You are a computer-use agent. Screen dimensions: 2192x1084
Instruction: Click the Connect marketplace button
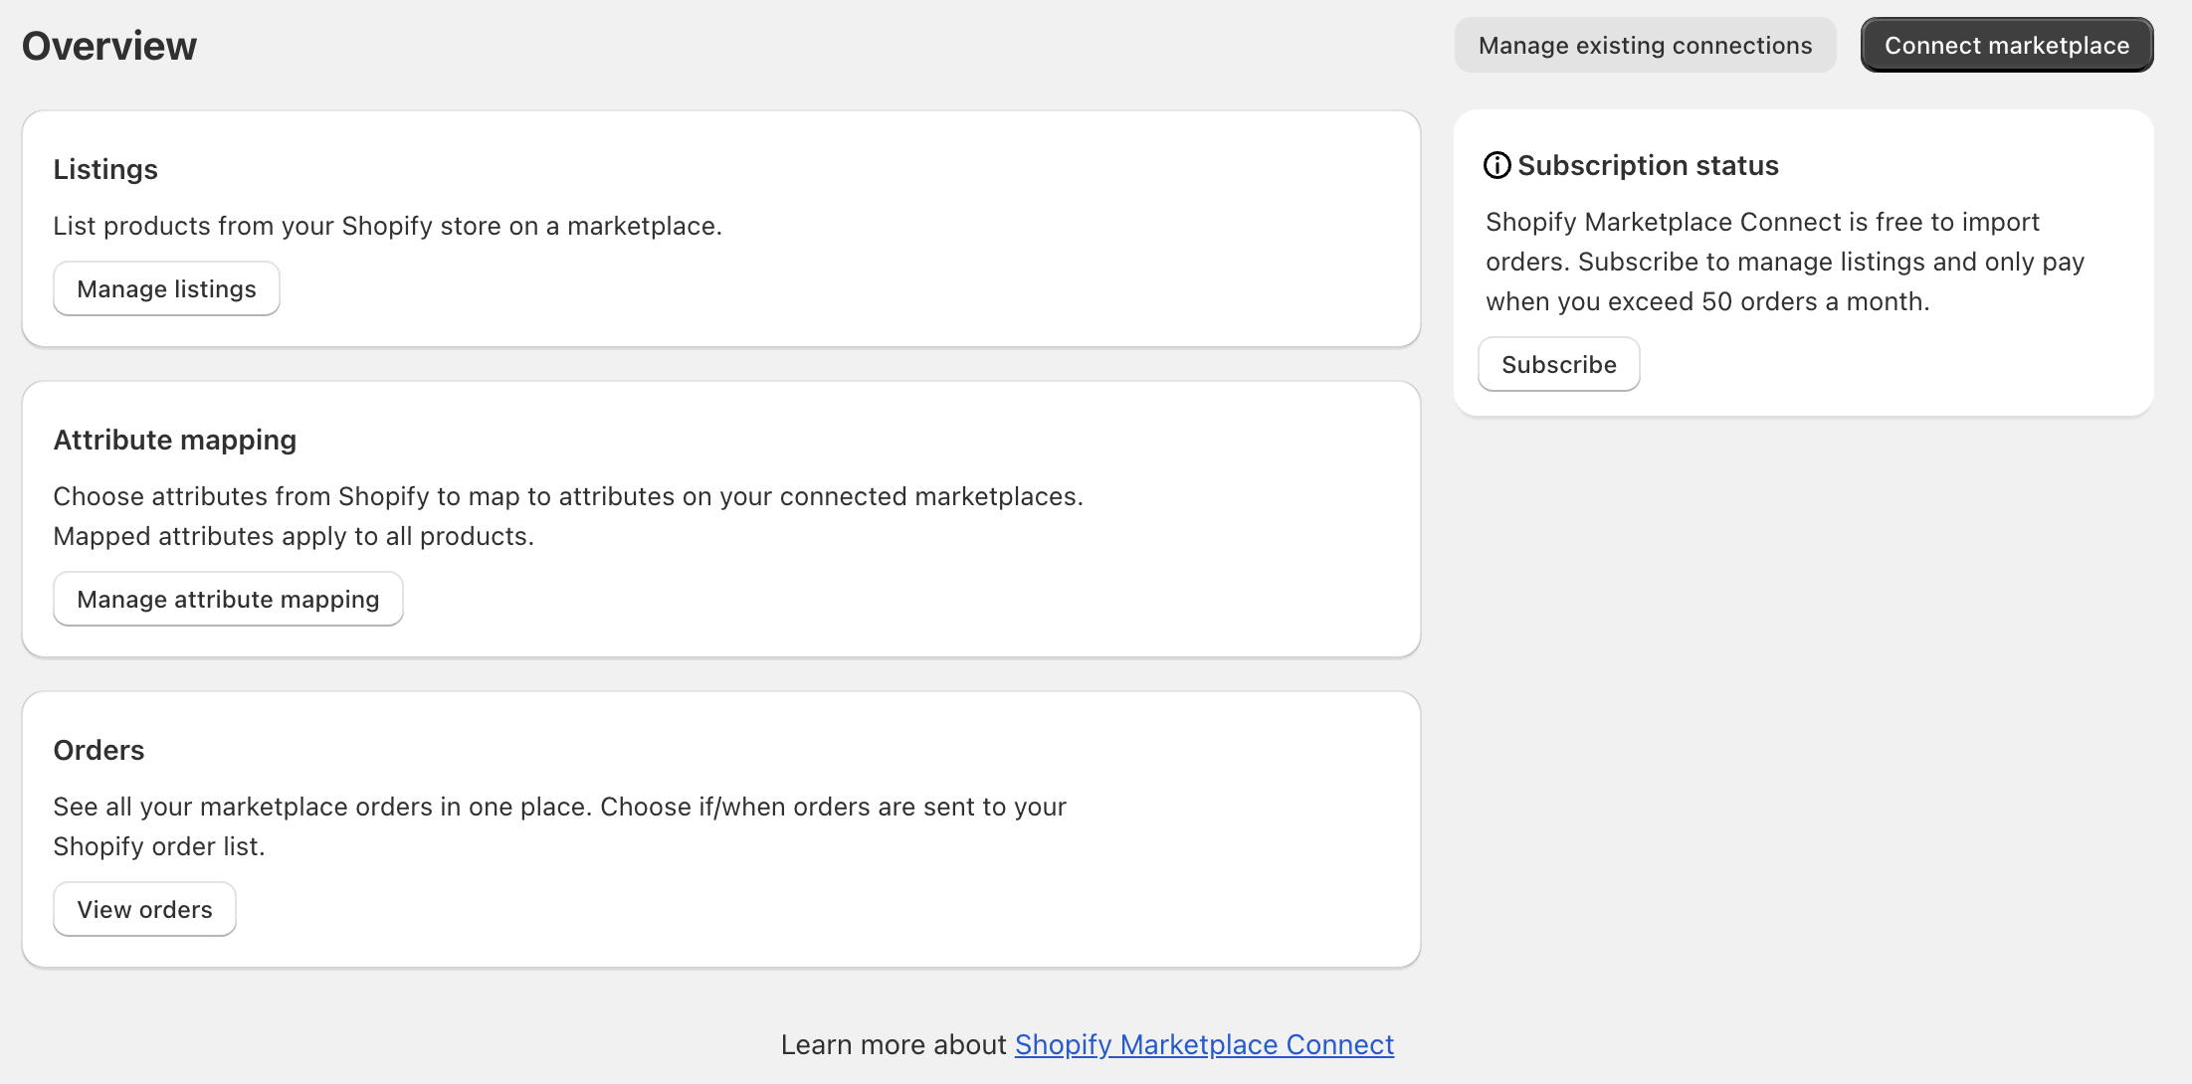[2007, 45]
